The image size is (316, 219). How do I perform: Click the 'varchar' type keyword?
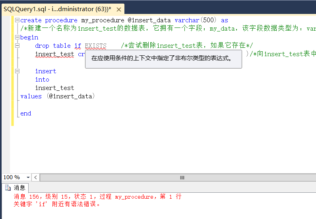coord(187,20)
